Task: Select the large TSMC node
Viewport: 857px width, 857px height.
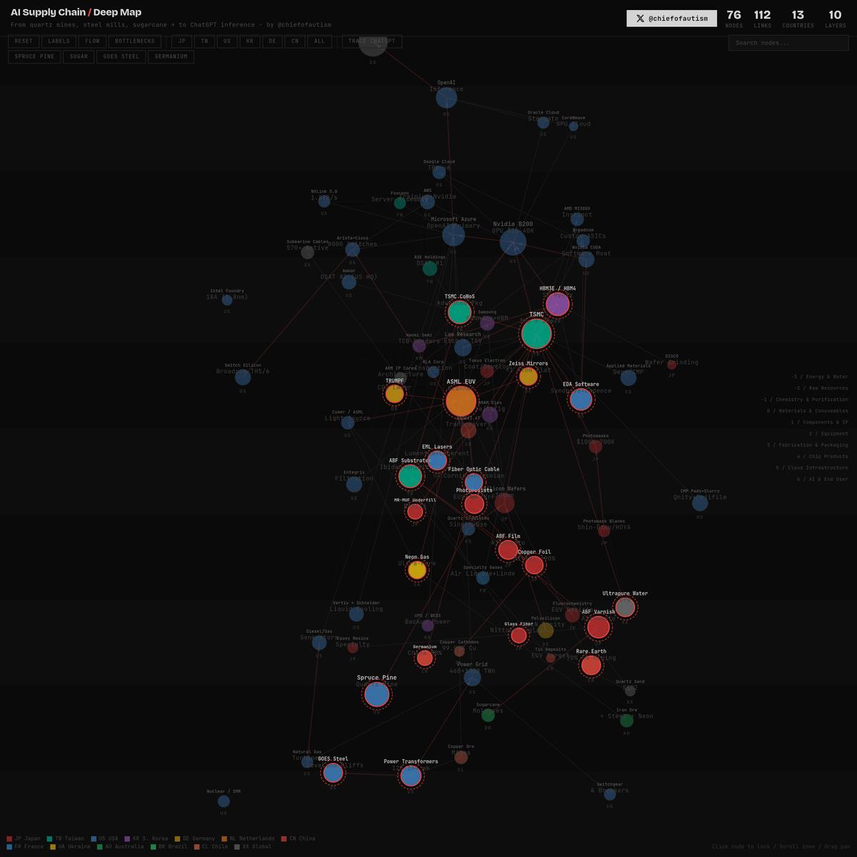Action: coord(536,334)
